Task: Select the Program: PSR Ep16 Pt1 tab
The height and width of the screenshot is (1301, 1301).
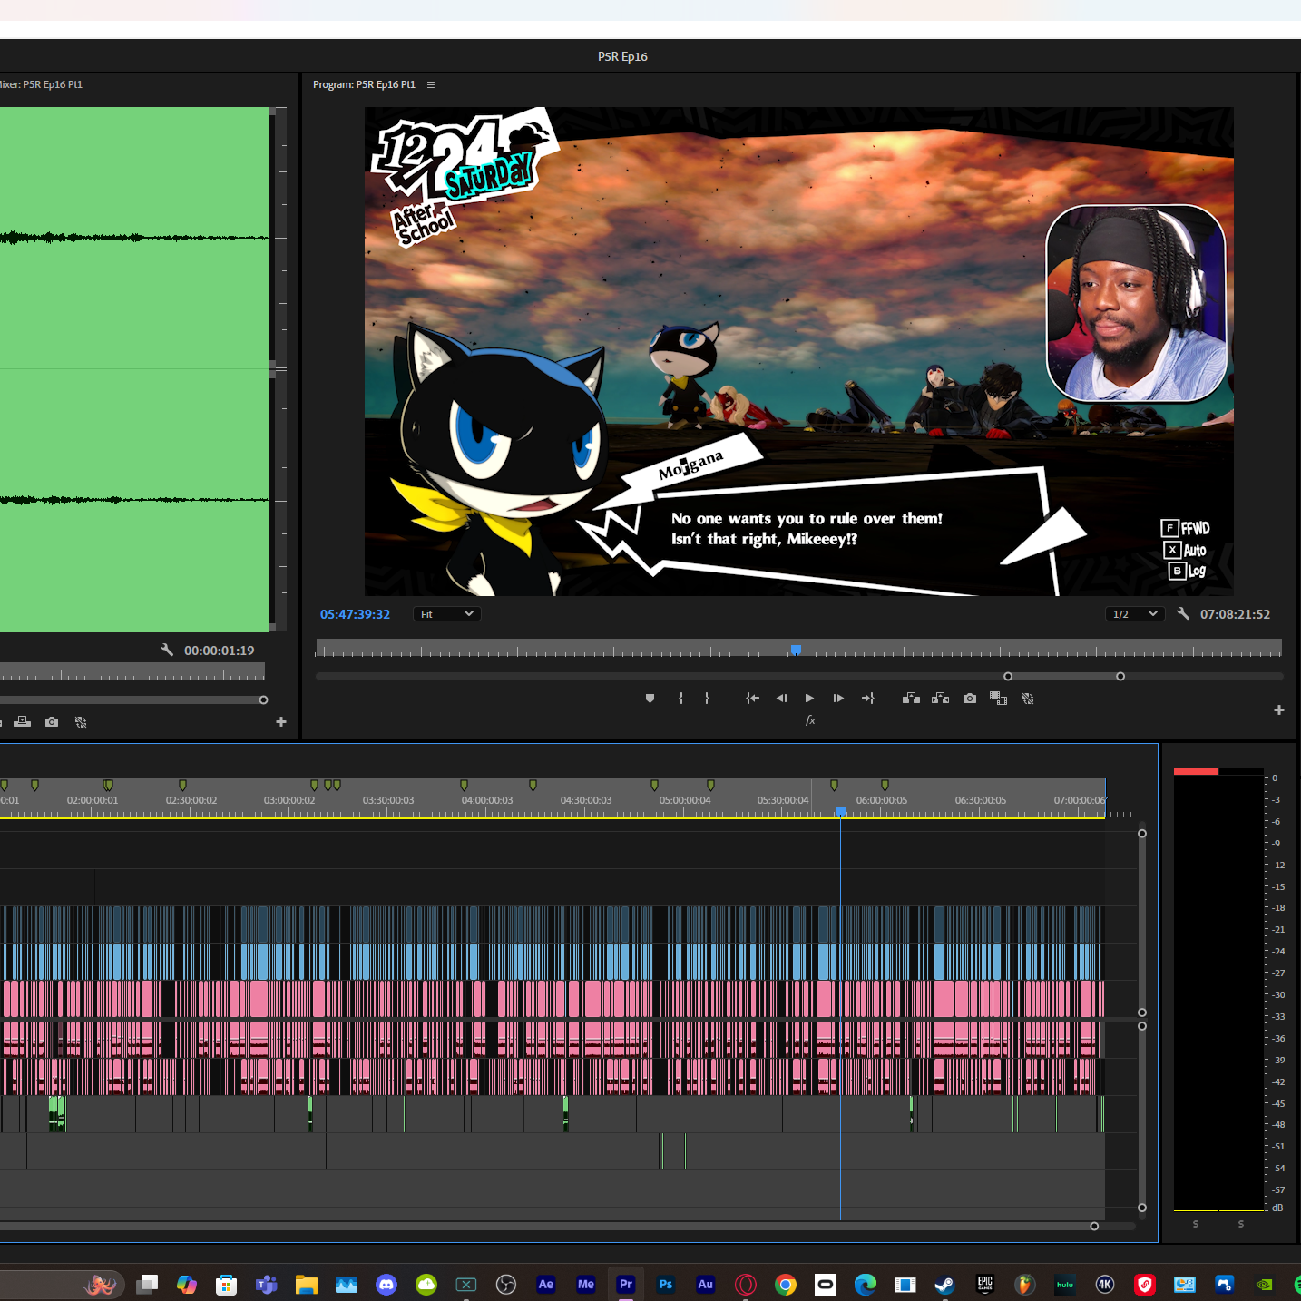Action: tap(364, 84)
